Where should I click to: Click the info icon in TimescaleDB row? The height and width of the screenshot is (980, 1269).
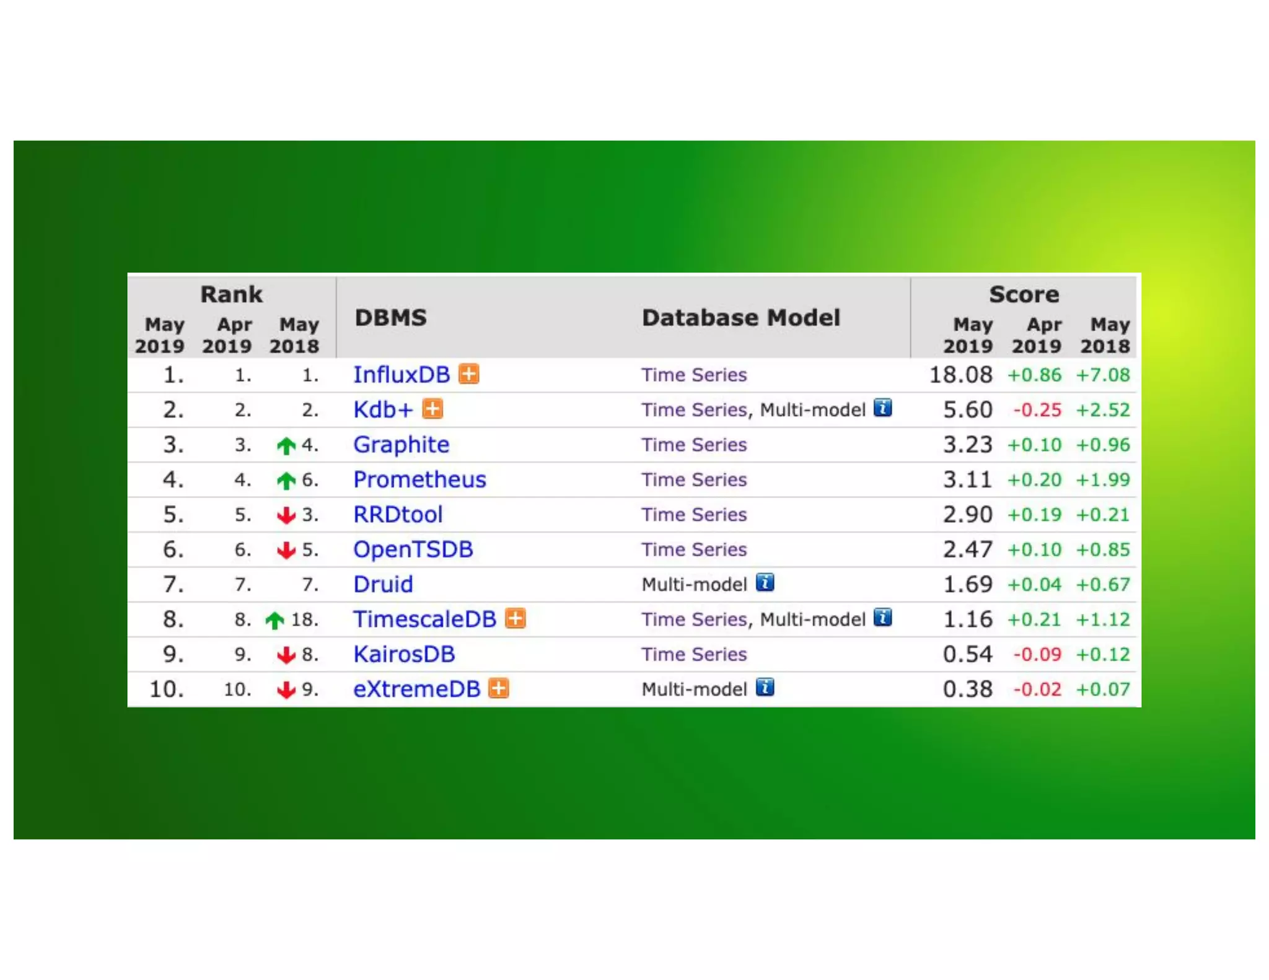tap(882, 618)
